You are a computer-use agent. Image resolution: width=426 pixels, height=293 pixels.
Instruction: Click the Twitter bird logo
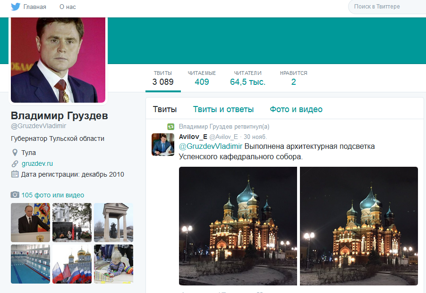(x=16, y=7)
